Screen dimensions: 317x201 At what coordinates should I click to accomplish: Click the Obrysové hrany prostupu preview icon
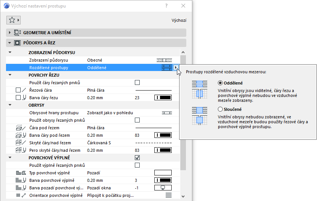pyautogui.click(x=167, y=113)
